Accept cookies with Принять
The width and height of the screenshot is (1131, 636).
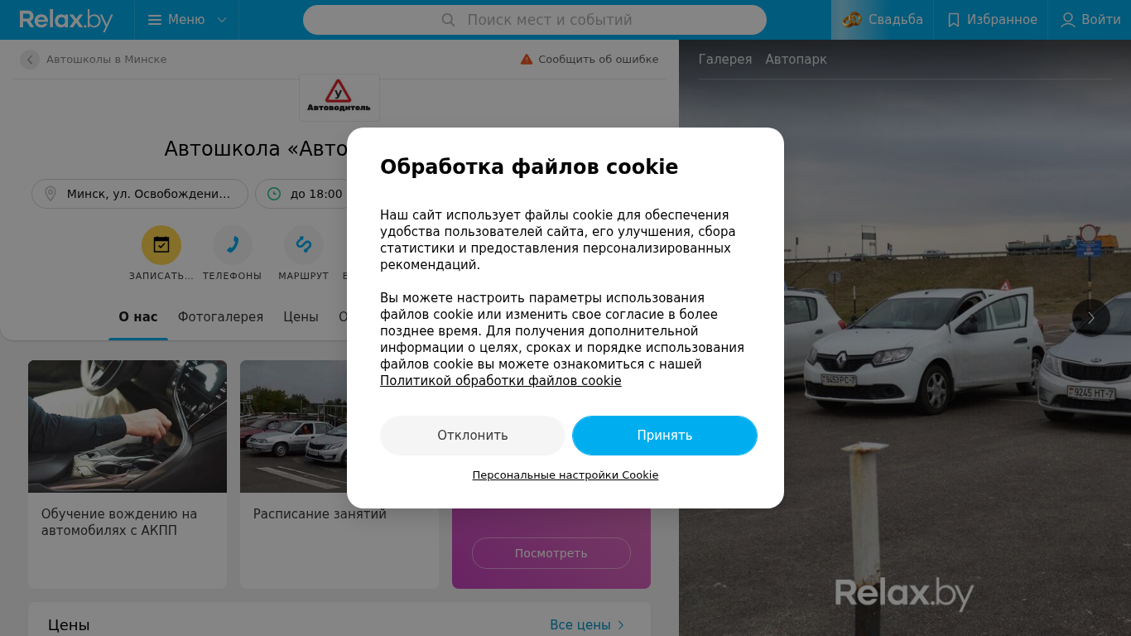(x=665, y=436)
